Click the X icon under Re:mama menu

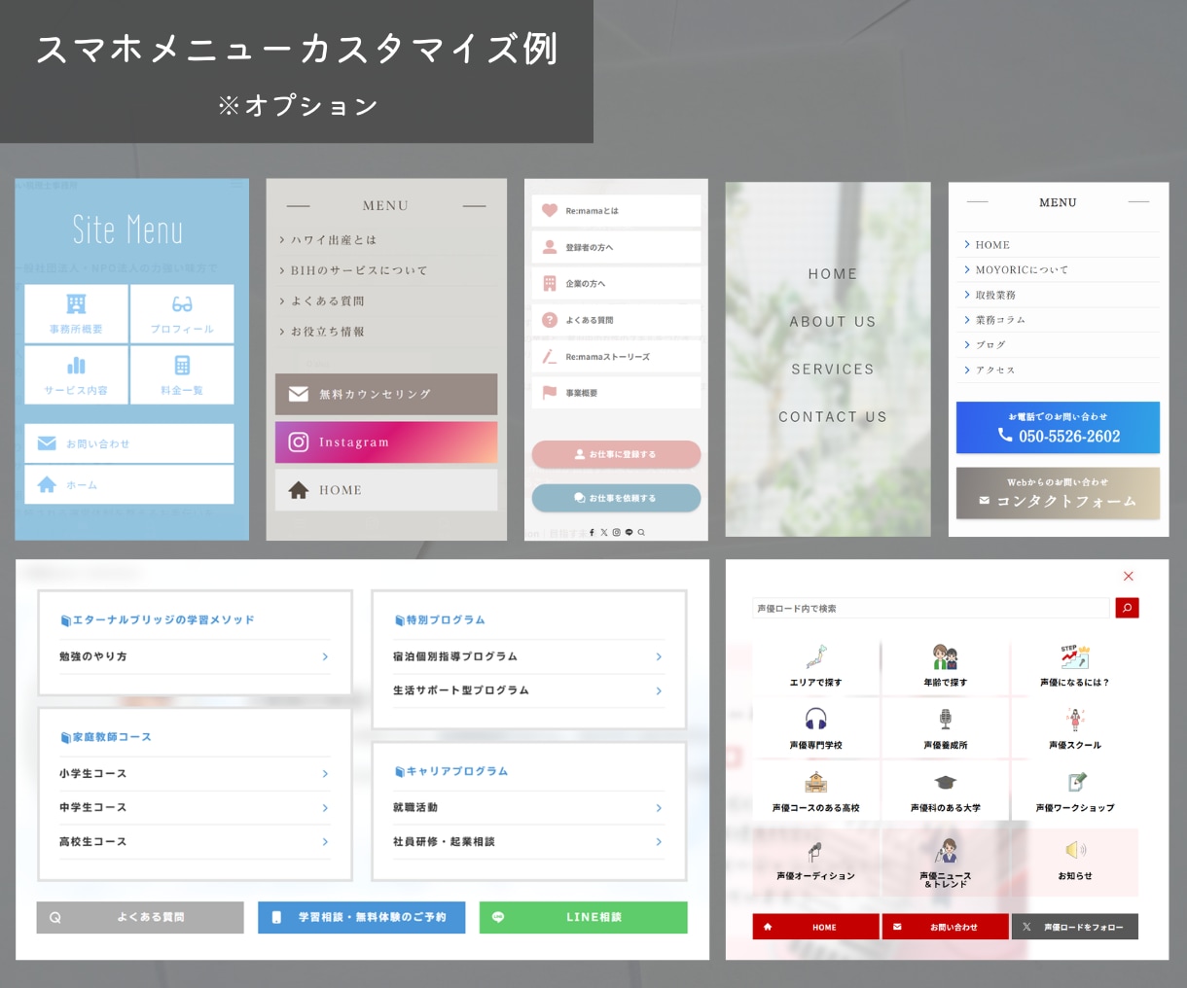click(603, 533)
